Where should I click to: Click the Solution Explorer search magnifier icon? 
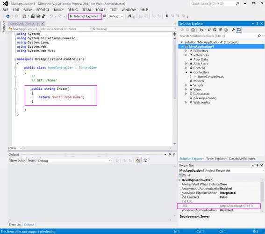[x=259, y=36]
